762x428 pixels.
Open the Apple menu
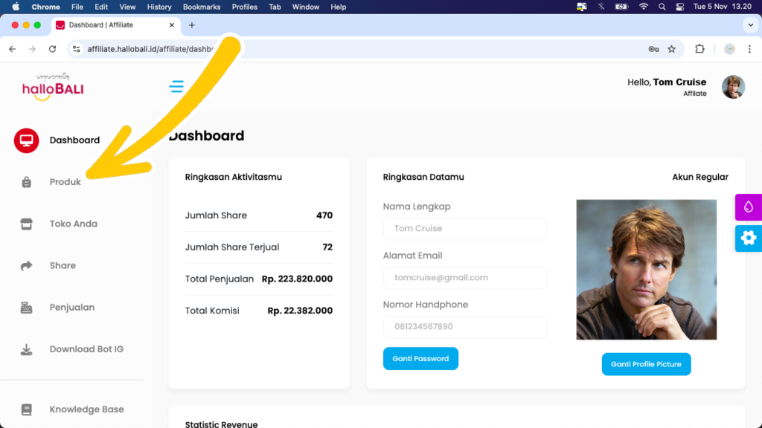point(16,7)
